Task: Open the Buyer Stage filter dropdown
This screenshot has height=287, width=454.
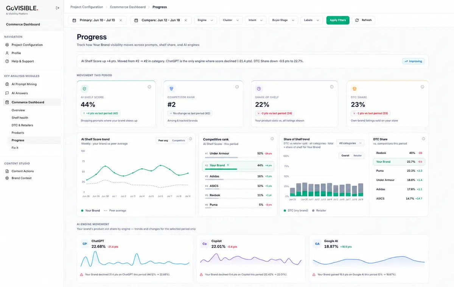Action: [283, 20]
